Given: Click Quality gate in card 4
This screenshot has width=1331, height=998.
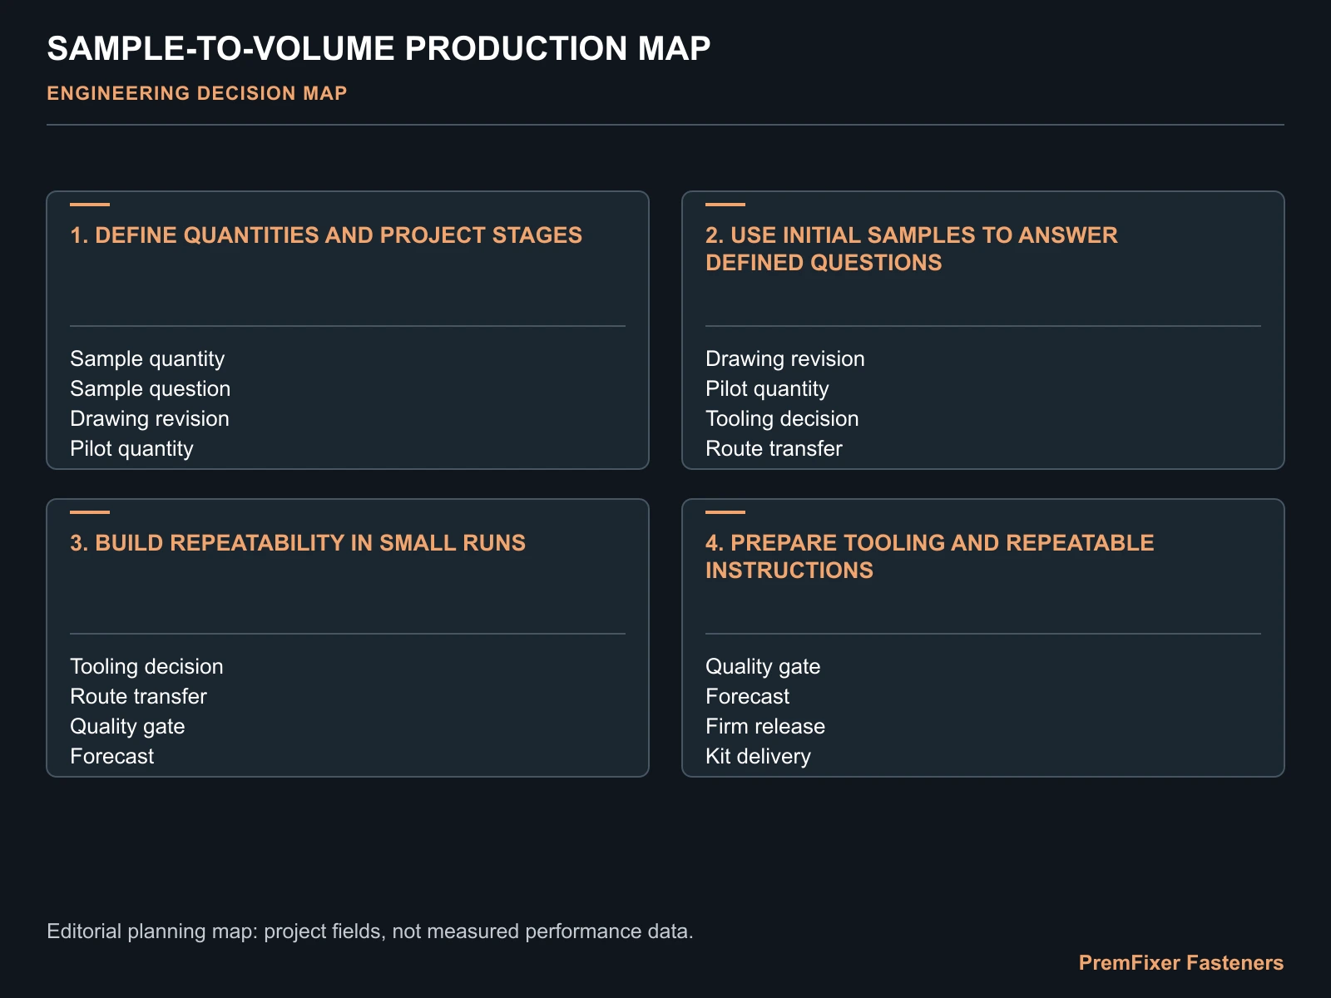Looking at the screenshot, I should 763,666.
